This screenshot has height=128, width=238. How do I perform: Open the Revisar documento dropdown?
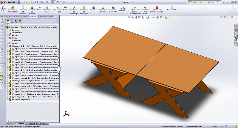pos(123,14)
